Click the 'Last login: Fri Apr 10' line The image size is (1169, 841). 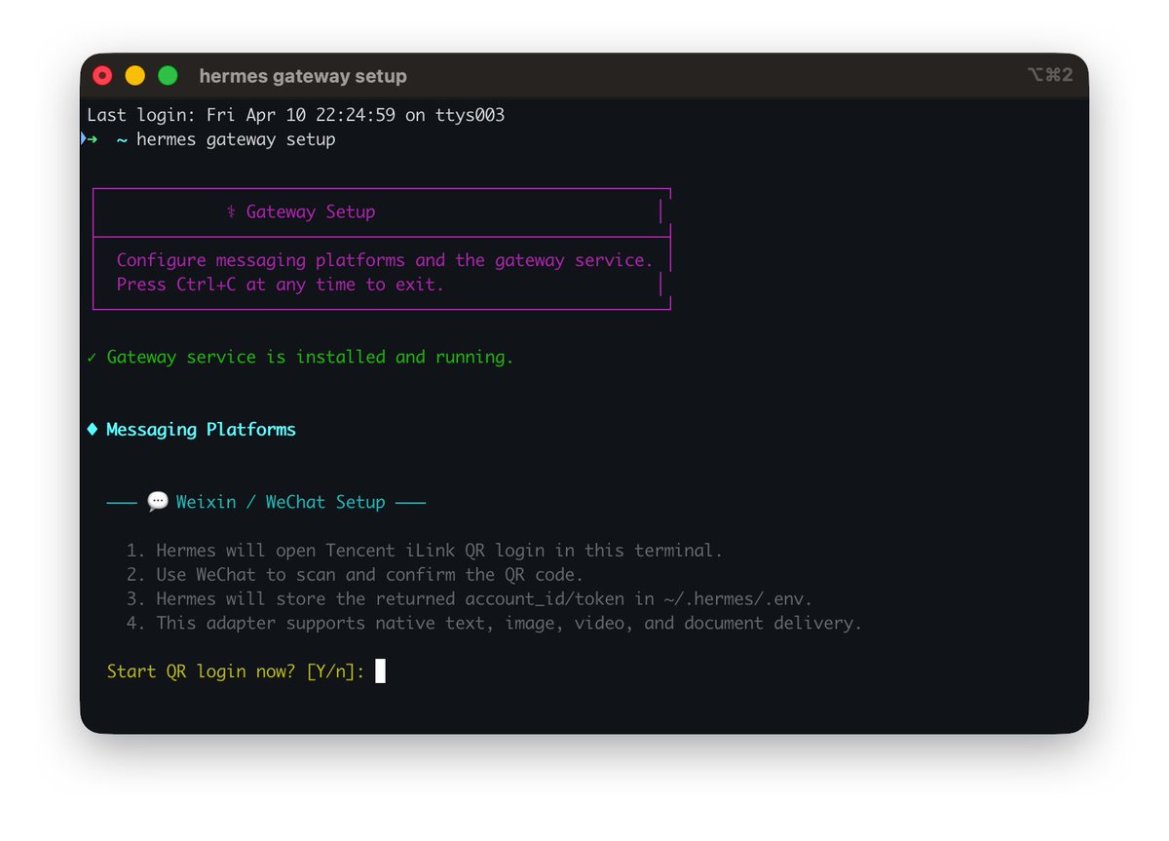tap(296, 115)
